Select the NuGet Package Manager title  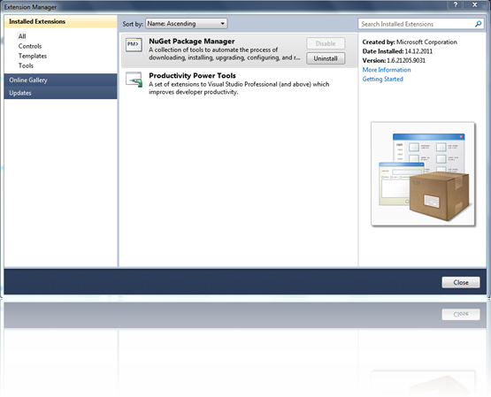point(192,42)
